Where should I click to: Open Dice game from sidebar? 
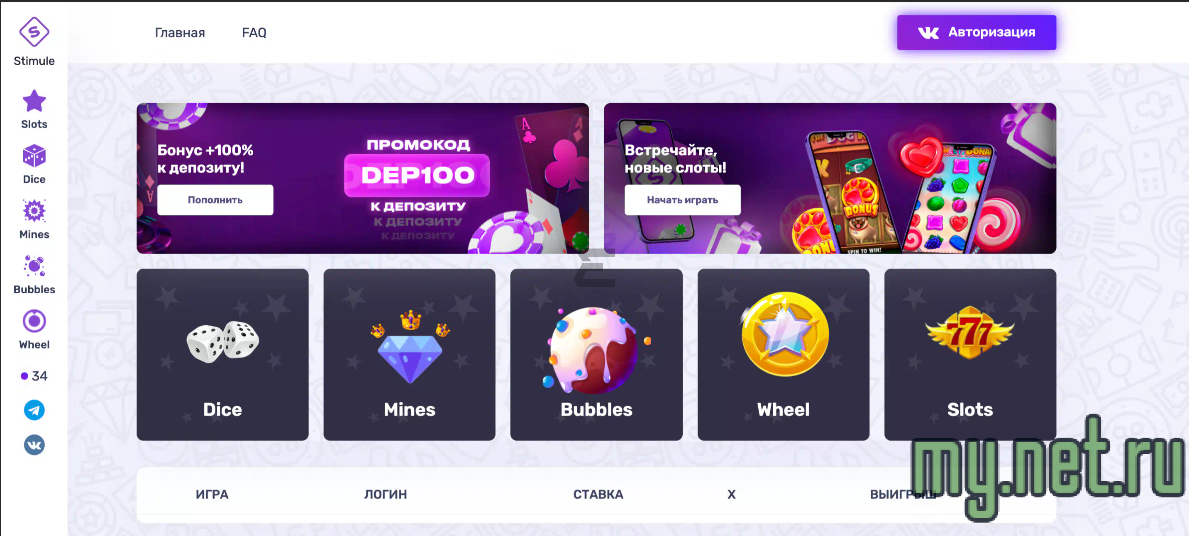click(x=34, y=165)
